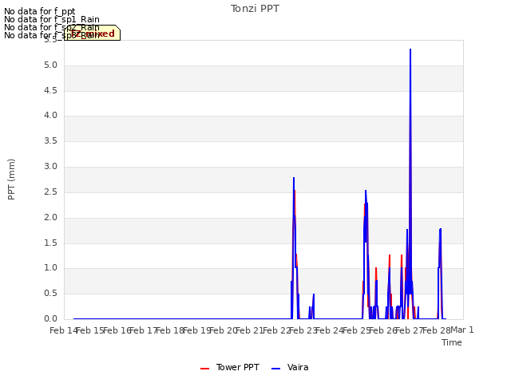Click the Feb 25 peak near 2.5 mm
511x383 pixels.
click(x=366, y=191)
